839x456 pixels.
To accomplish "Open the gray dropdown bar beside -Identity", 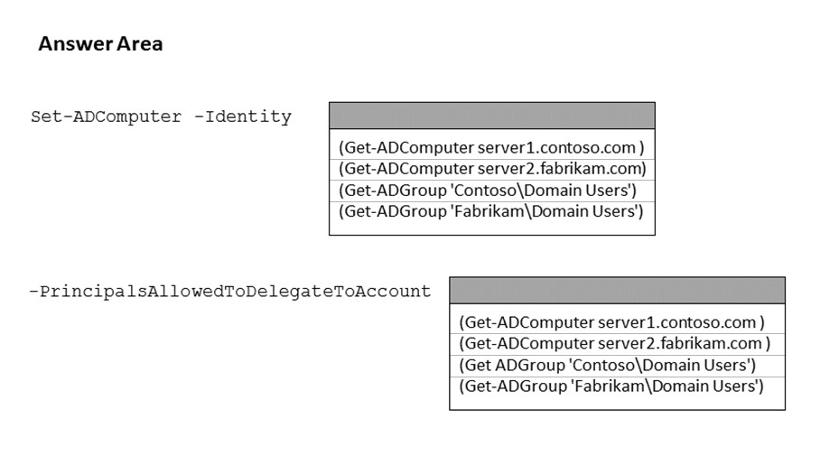I will (x=491, y=116).
